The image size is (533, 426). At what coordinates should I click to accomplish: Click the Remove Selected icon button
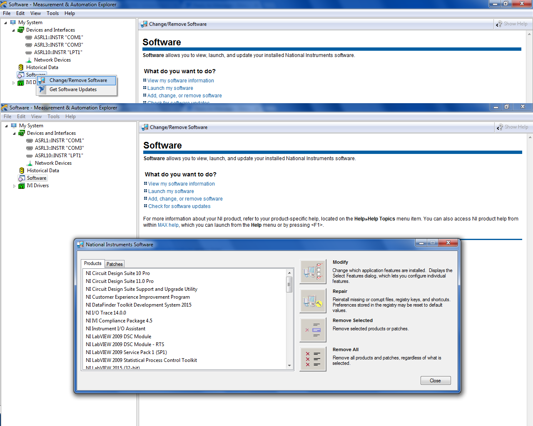point(313,330)
